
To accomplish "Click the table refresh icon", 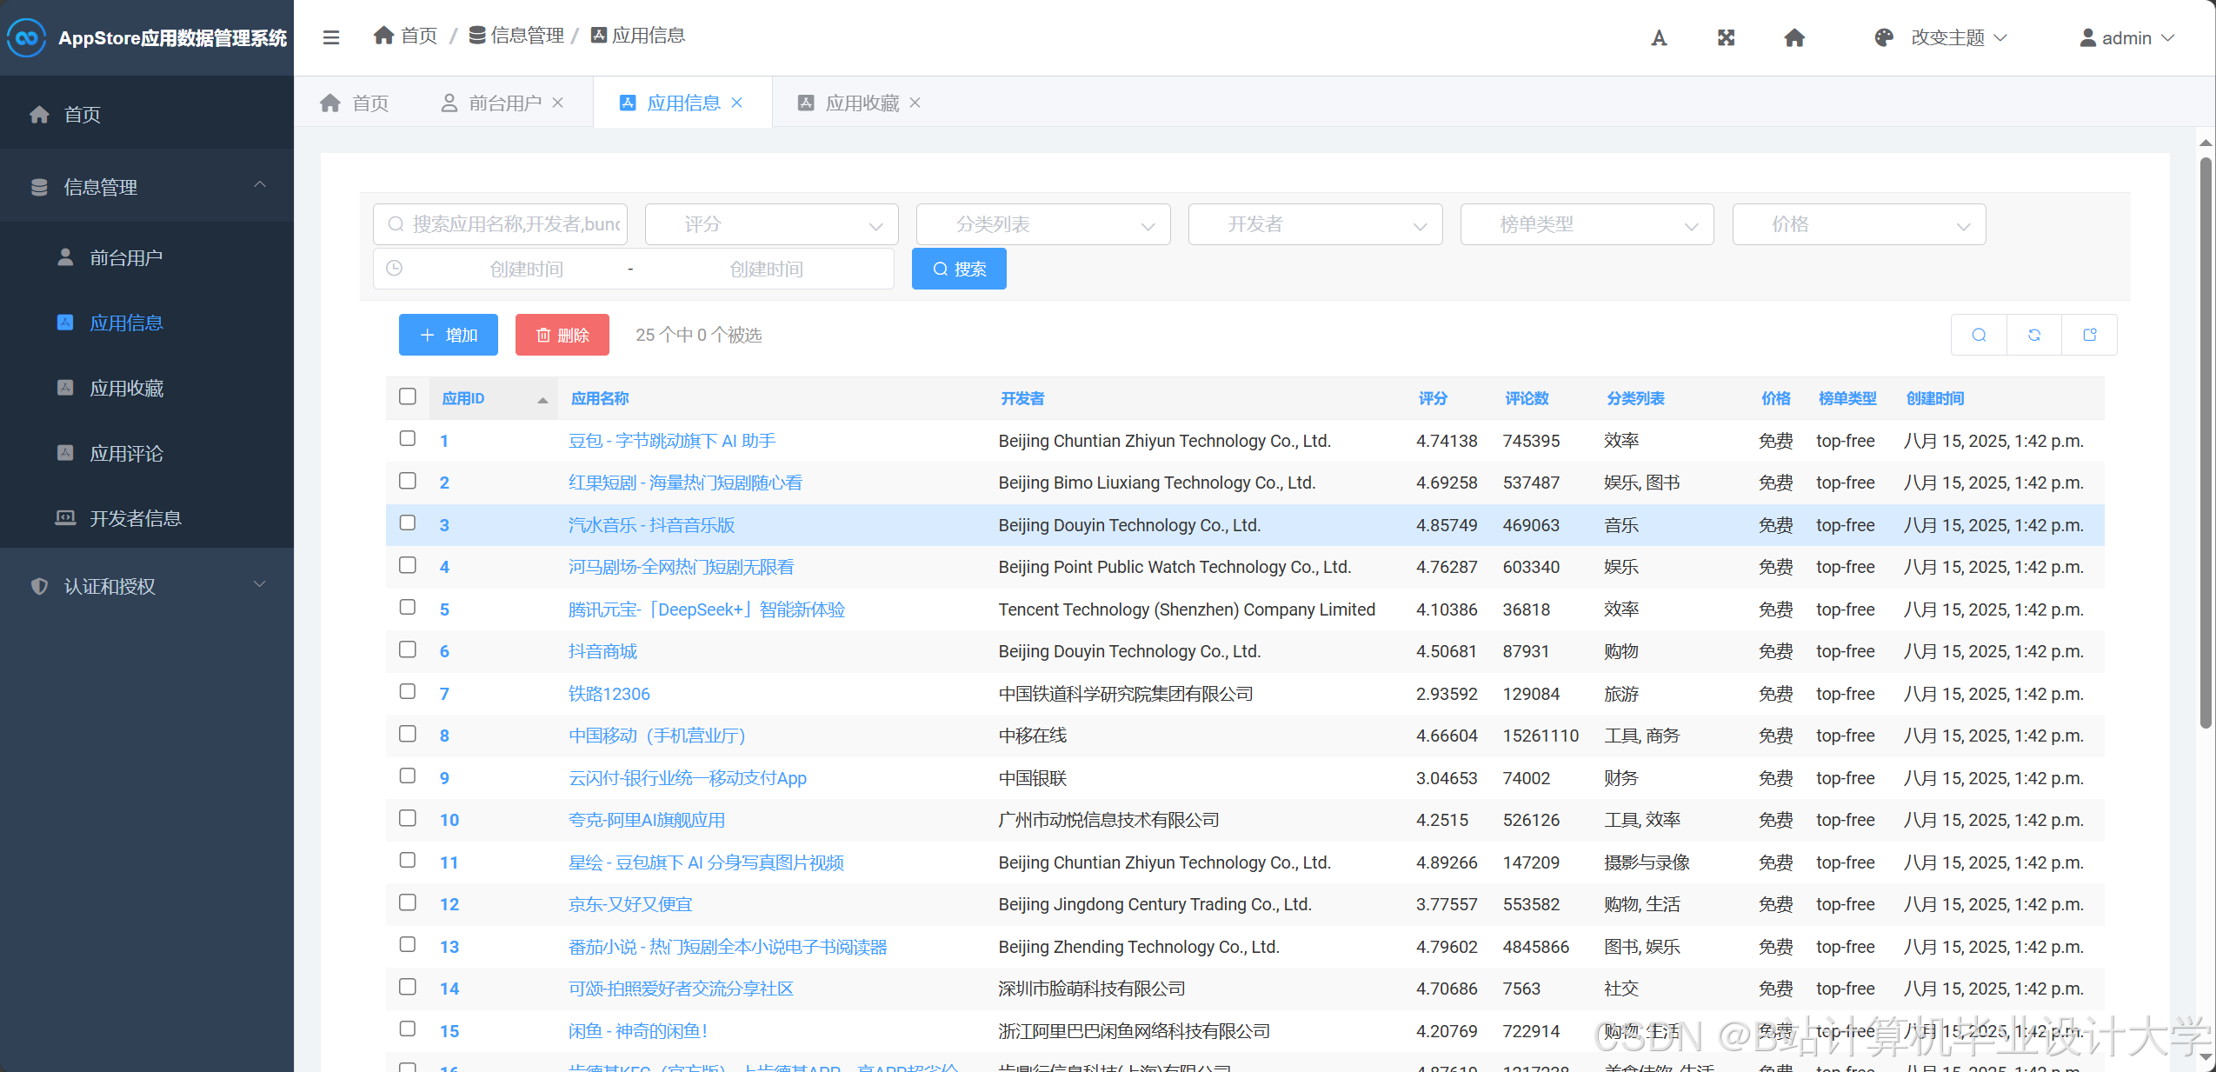I will 2034,335.
